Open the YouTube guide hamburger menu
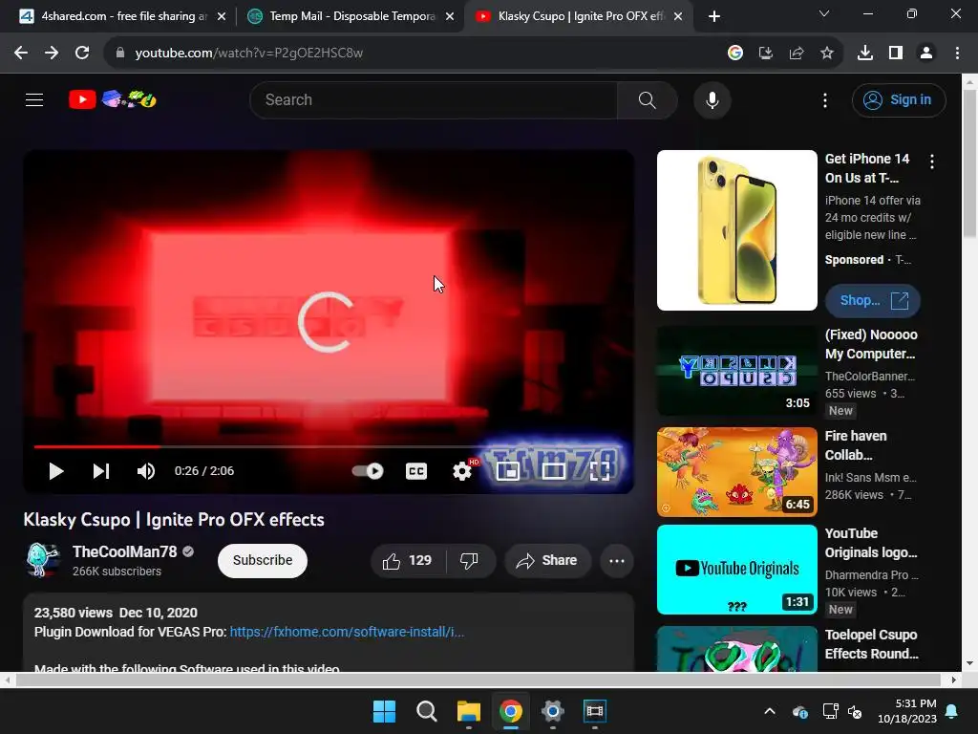The image size is (978, 734). (34, 99)
